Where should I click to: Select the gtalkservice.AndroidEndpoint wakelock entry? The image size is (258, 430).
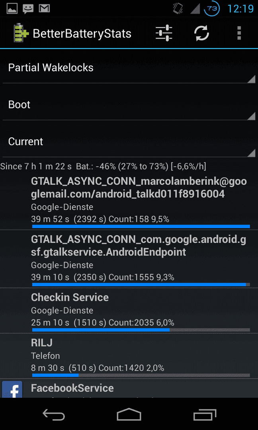pos(129,259)
